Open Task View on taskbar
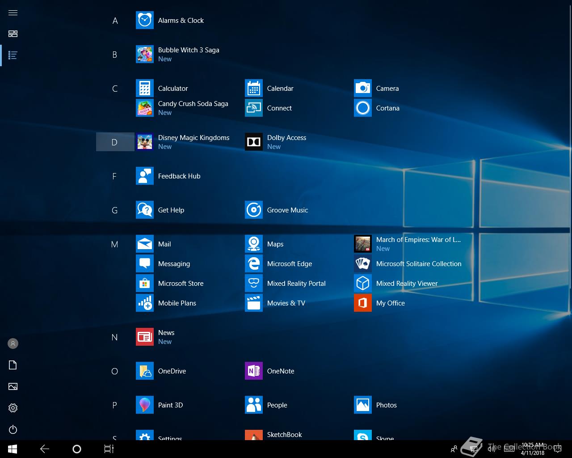The height and width of the screenshot is (458, 572). (x=109, y=449)
